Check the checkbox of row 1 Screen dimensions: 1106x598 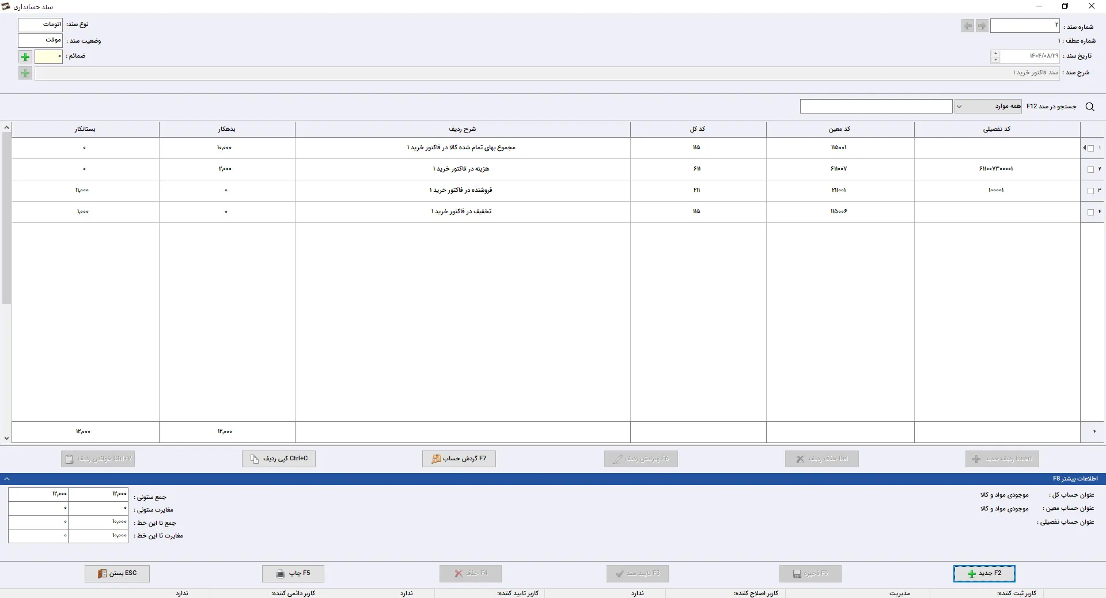tap(1090, 148)
